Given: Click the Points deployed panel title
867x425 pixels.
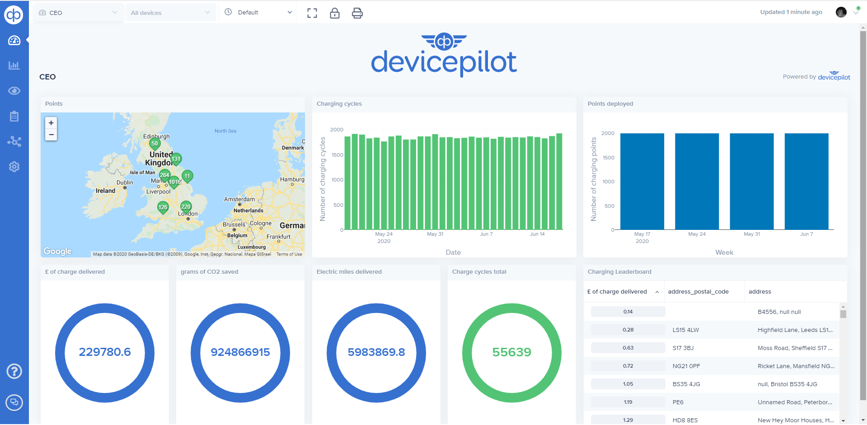Looking at the screenshot, I should pyautogui.click(x=610, y=104).
